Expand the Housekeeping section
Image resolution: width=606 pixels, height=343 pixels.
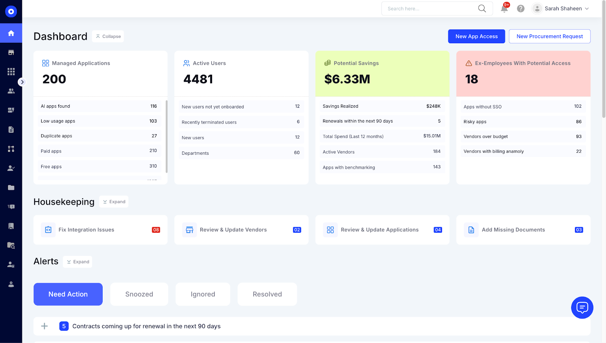114,201
